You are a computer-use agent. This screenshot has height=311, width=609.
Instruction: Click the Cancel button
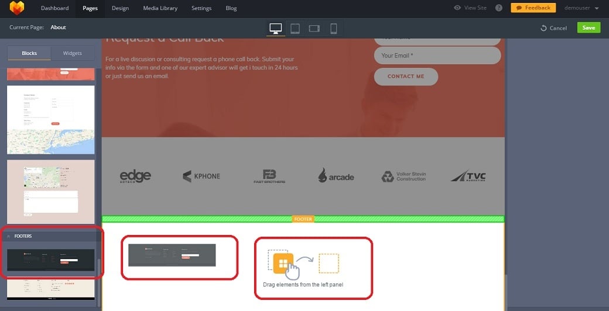[x=553, y=28]
